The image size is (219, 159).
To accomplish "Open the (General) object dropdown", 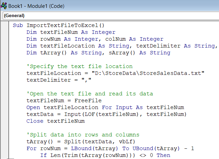I will [x=111, y=16].
